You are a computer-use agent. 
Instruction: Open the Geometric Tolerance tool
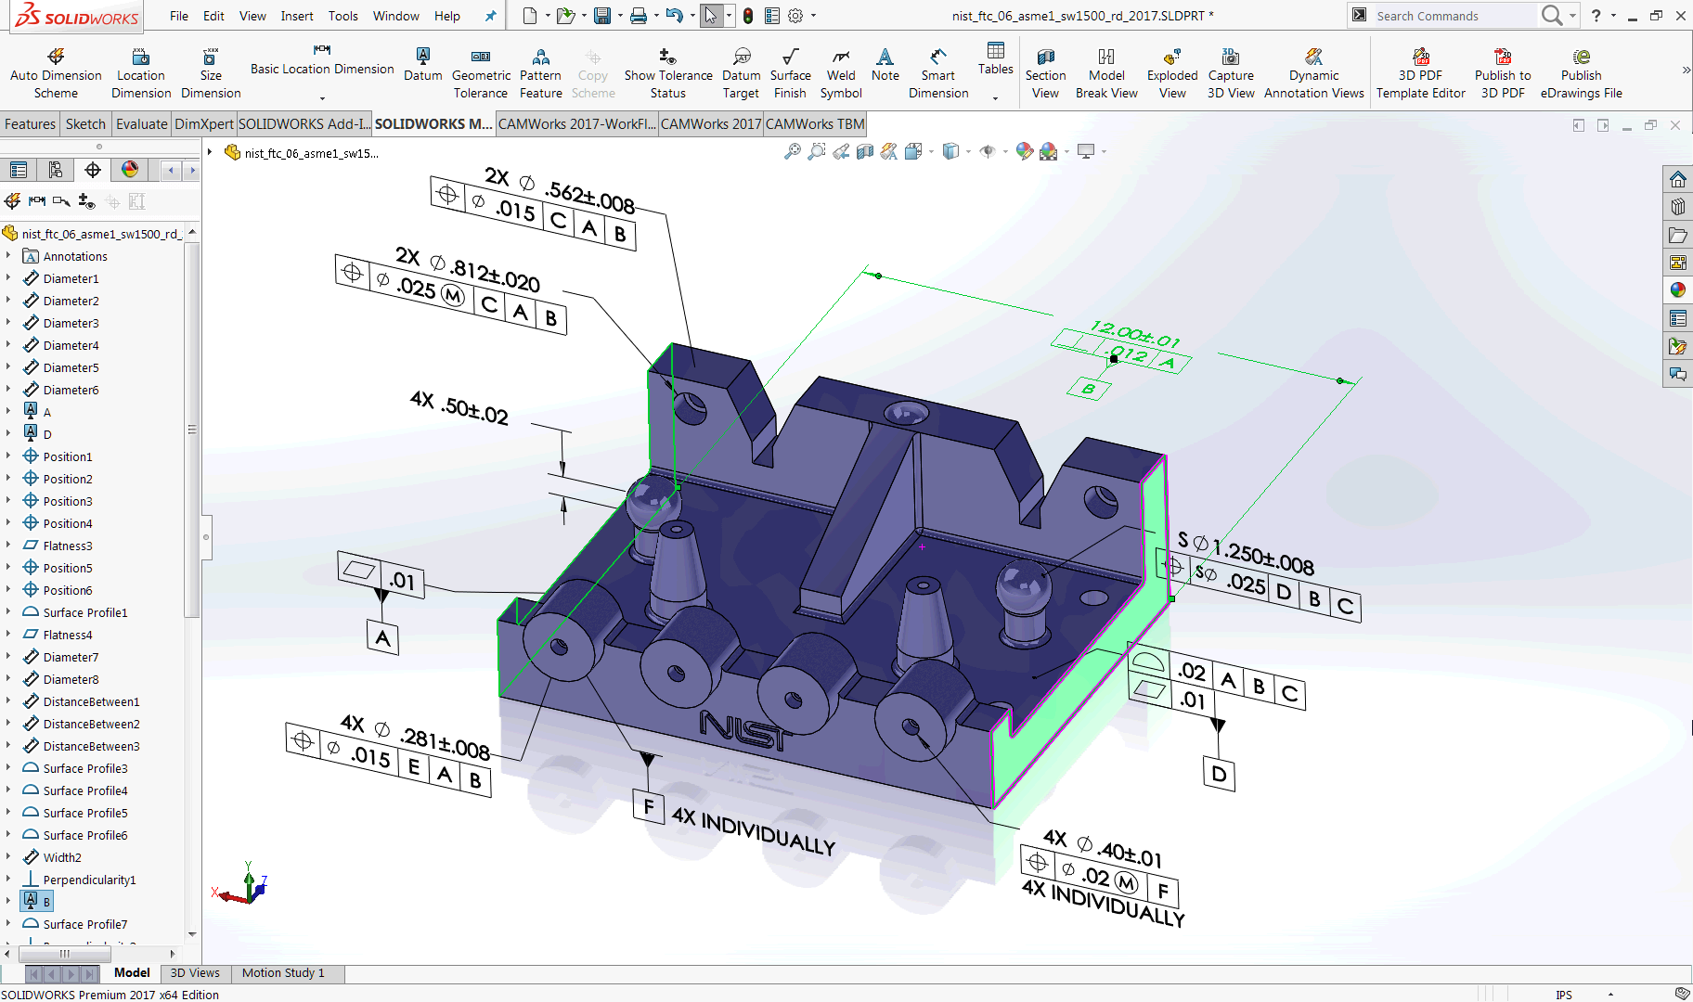pyautogui.click(x=481, y=70)
